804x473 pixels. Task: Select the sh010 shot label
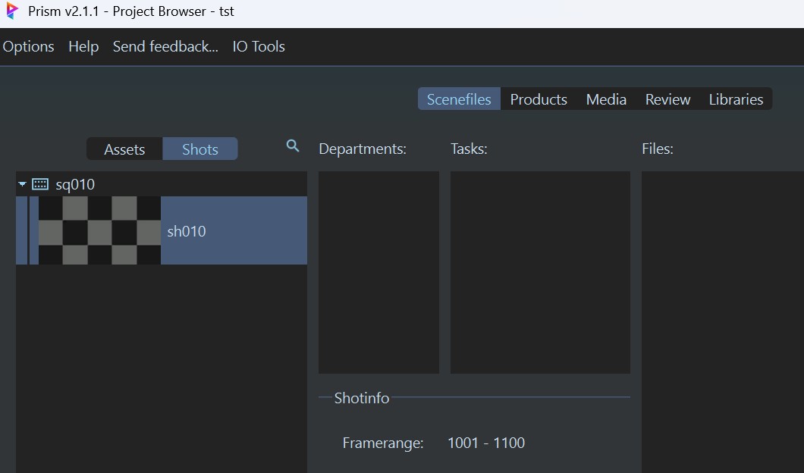187,231
